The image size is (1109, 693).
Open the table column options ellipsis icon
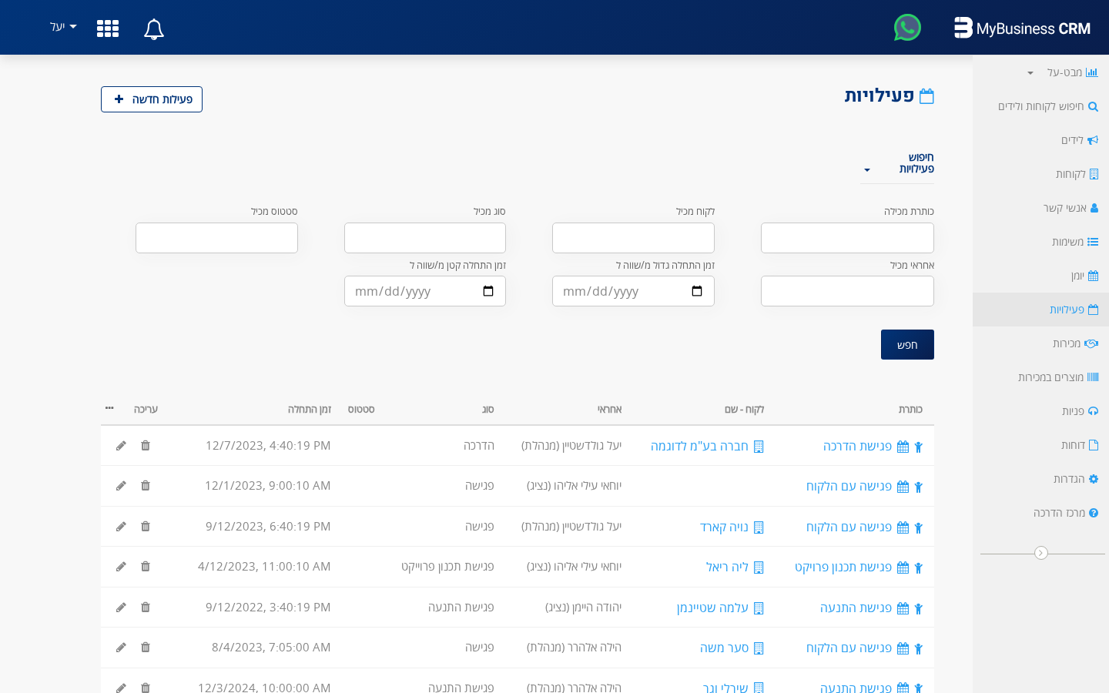coord(109,408)
